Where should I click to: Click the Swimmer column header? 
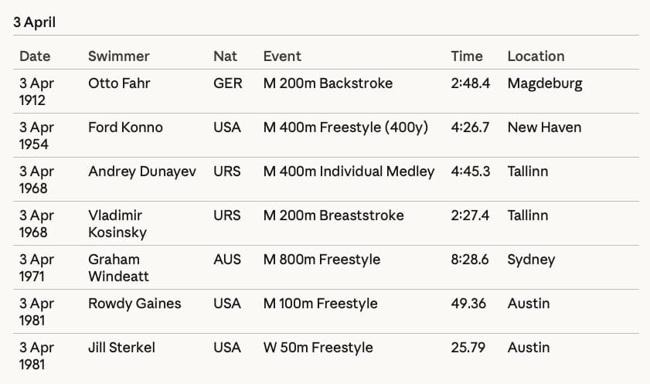click(x=119, y=56)
